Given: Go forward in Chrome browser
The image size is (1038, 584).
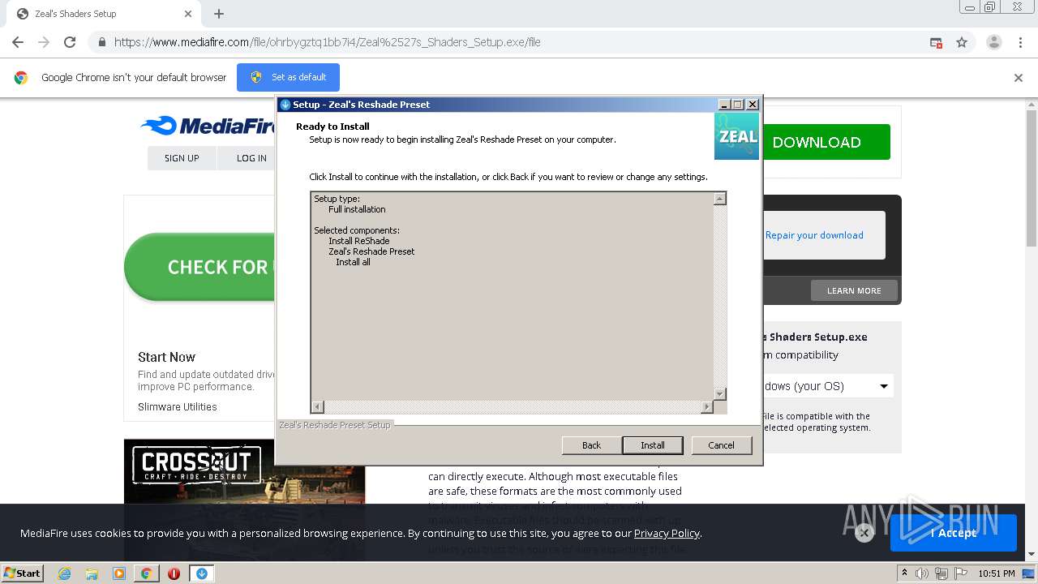Looking at the screenshot, I should pyautogui.click(x=44, y=42).
